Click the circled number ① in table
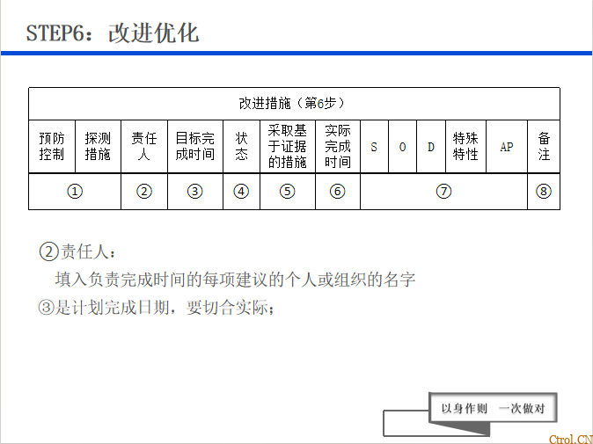The height and width of the screenshot is (444, 593). pyautogui.click(x=75, y=192)
